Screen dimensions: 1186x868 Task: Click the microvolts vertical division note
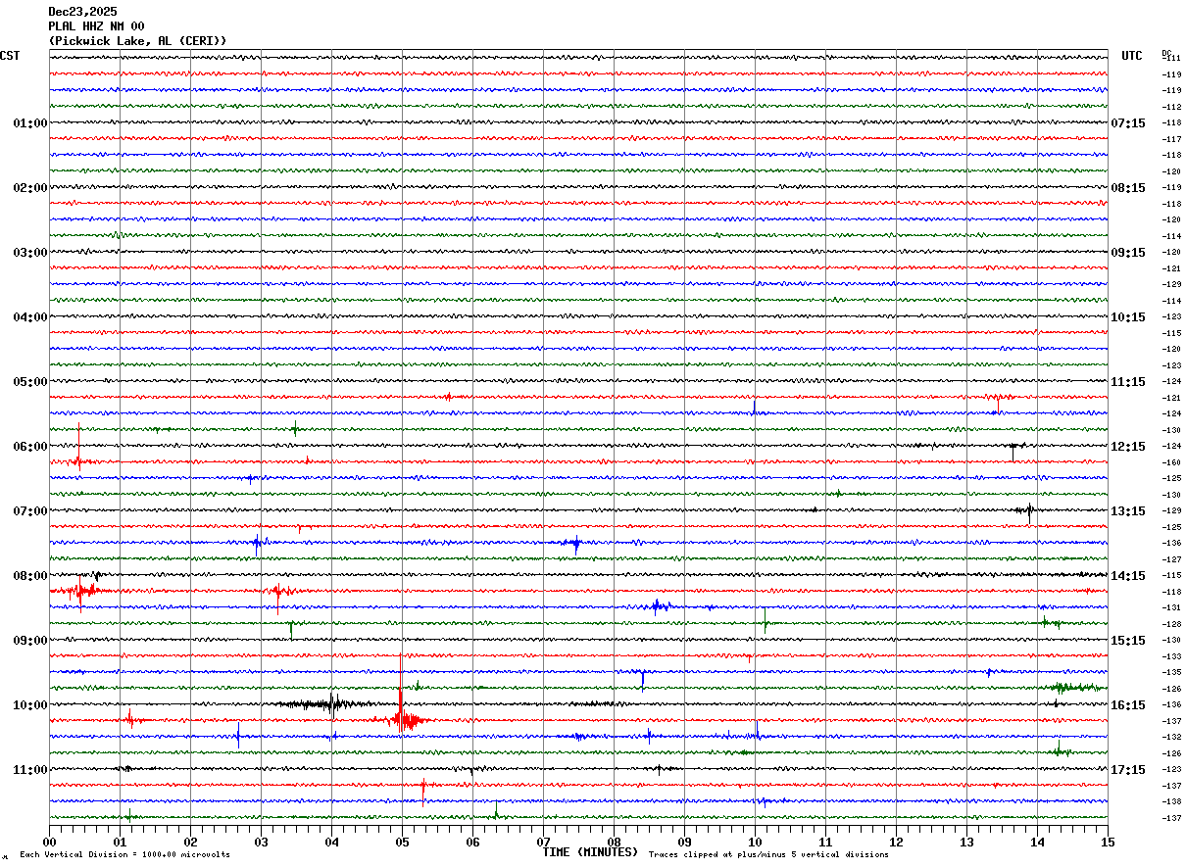[124, 855]
